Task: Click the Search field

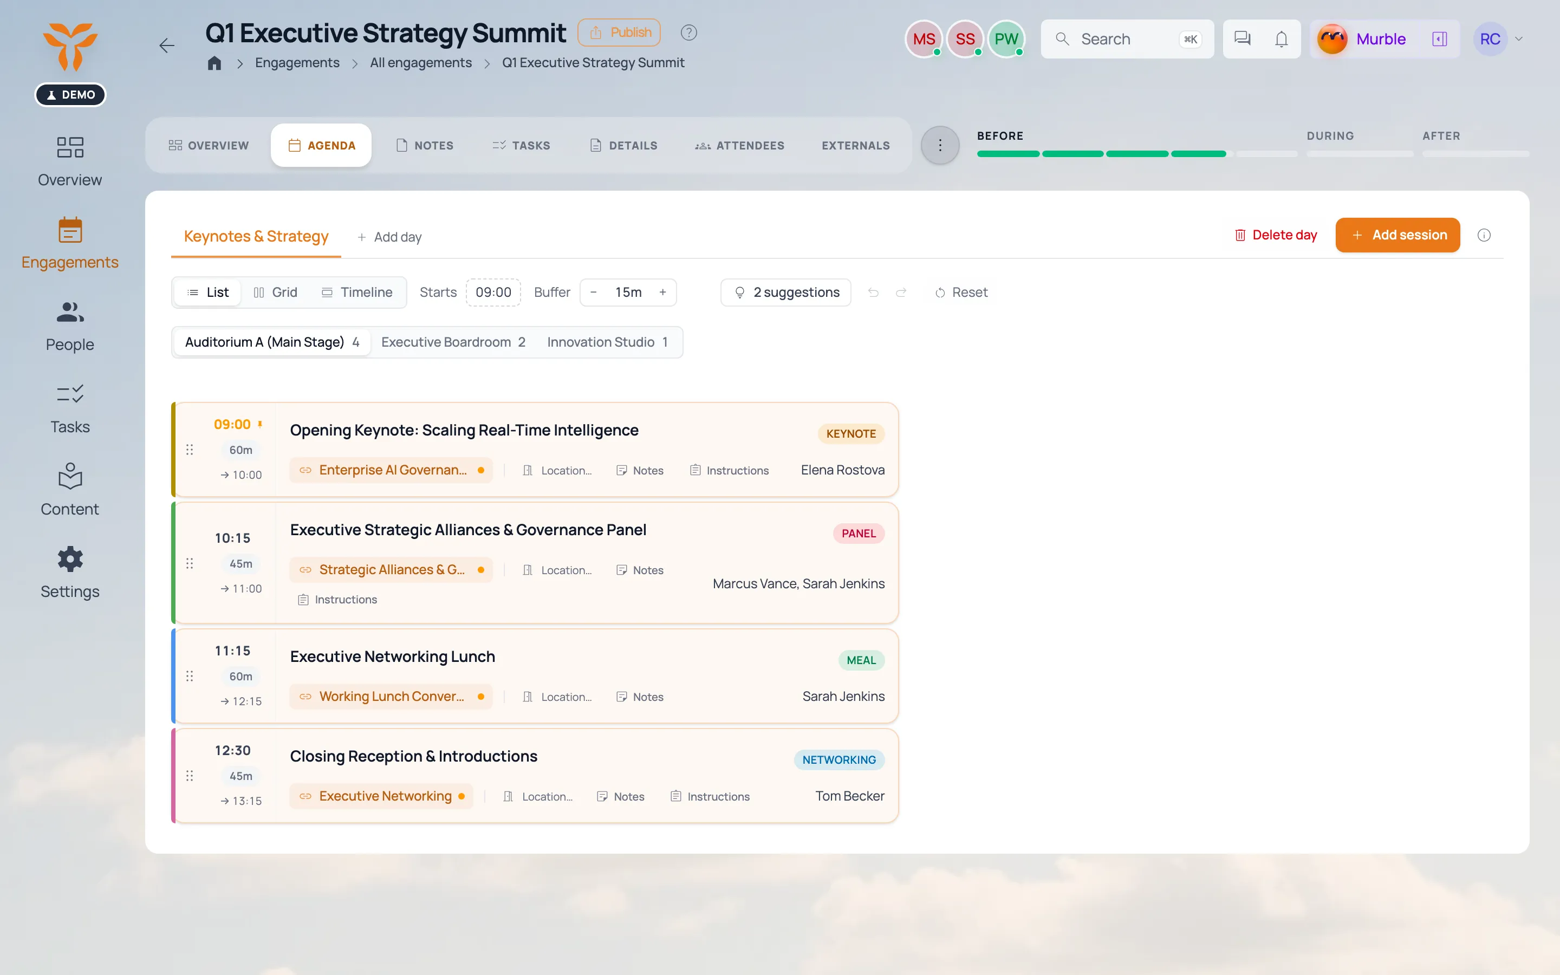Action: (x=1127, y=38)
